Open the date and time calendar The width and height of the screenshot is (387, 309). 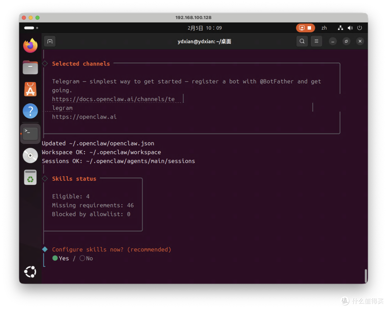[x=205, y=28]
